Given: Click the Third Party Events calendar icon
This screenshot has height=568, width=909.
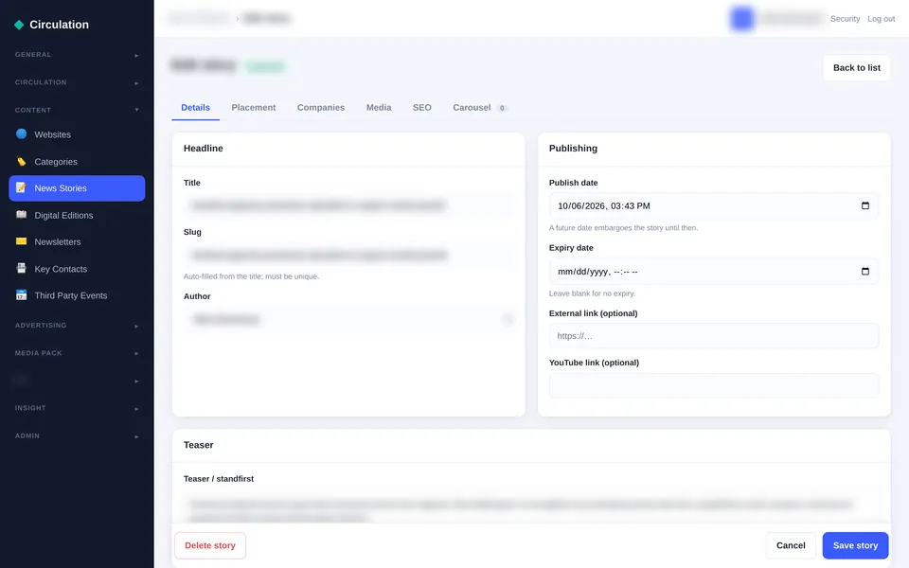Looking at the screenshot, I should [22, 295].
